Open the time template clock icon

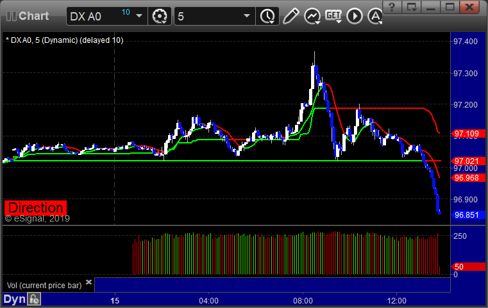(x=267, y=16)
